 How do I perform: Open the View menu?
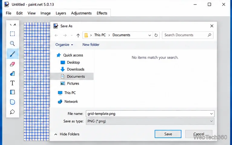(x=31, y=13)
